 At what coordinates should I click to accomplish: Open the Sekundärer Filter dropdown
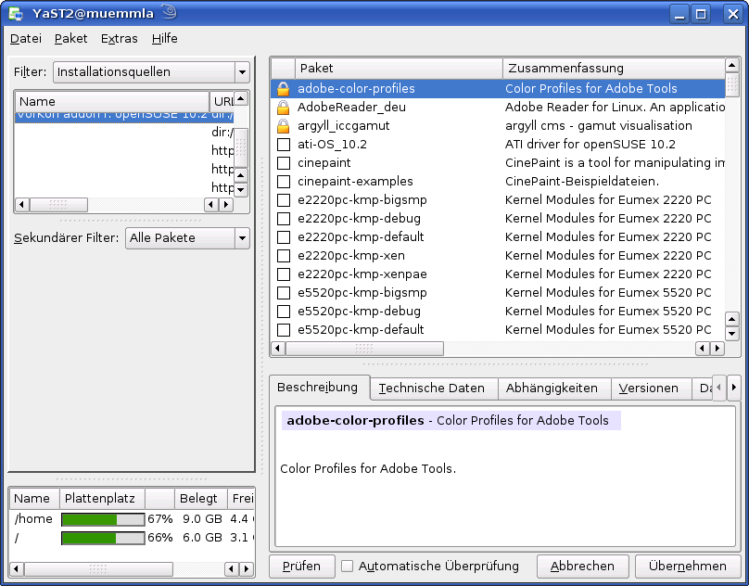tap(187, 238)
